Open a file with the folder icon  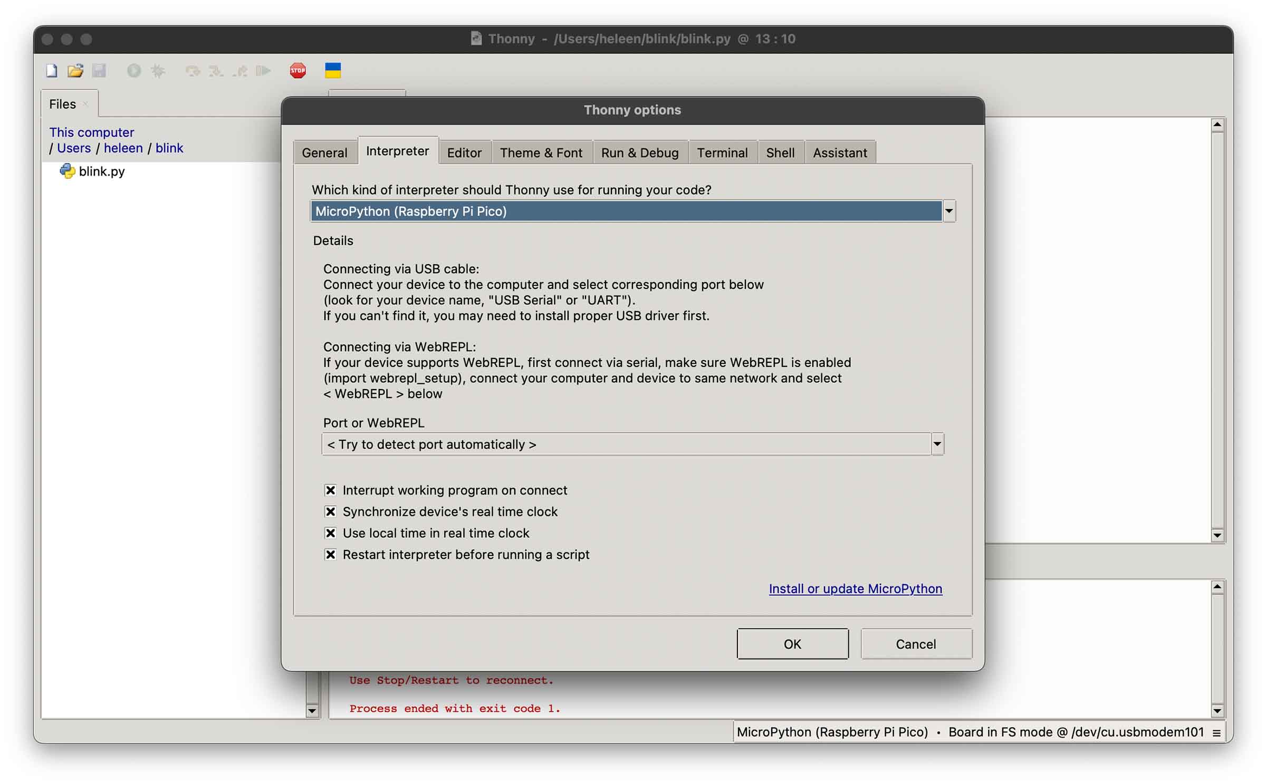click(75, 71)
